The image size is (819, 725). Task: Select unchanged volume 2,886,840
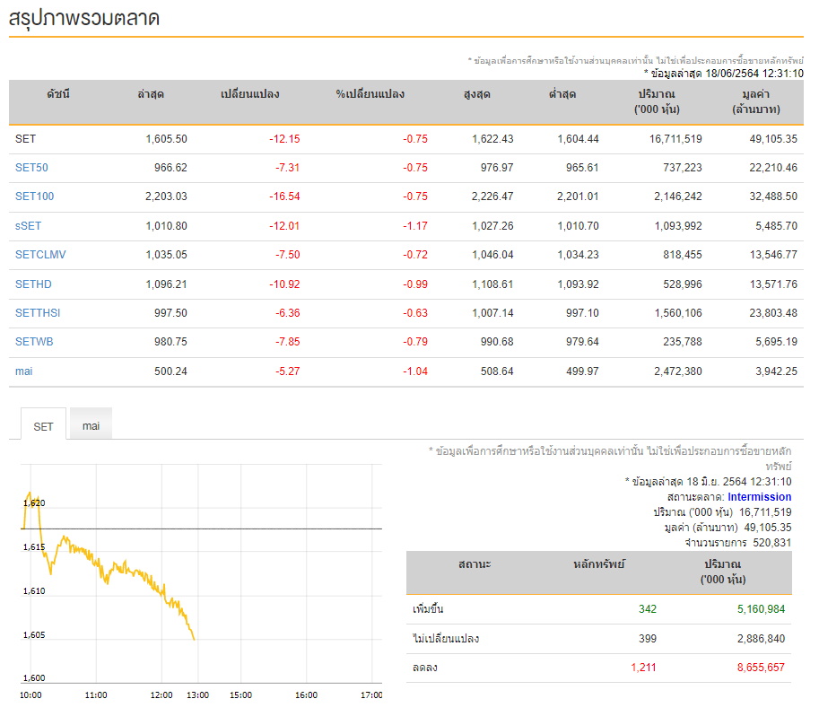pos(761,638)
